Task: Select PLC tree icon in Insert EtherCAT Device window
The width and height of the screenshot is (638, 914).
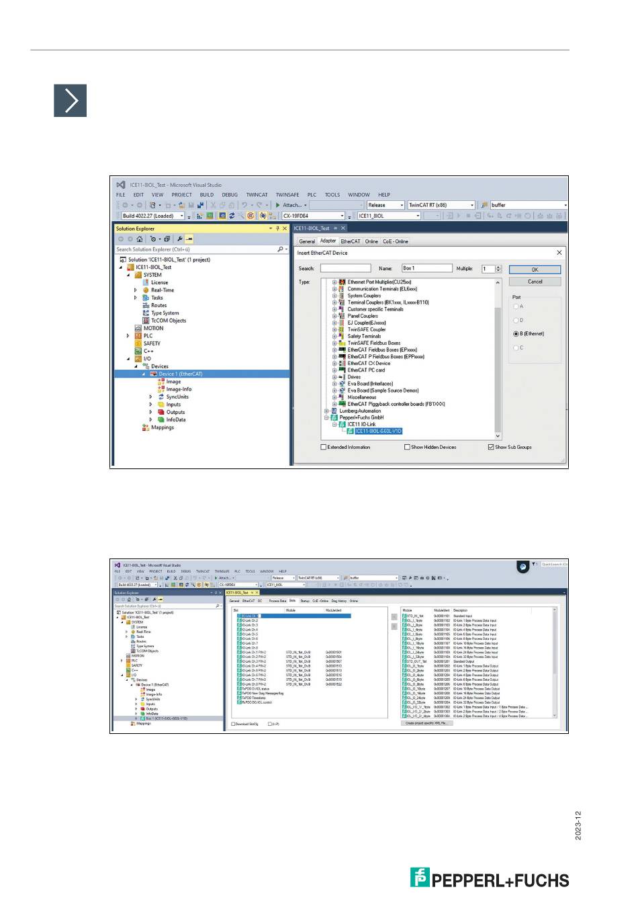Action: 138,336
